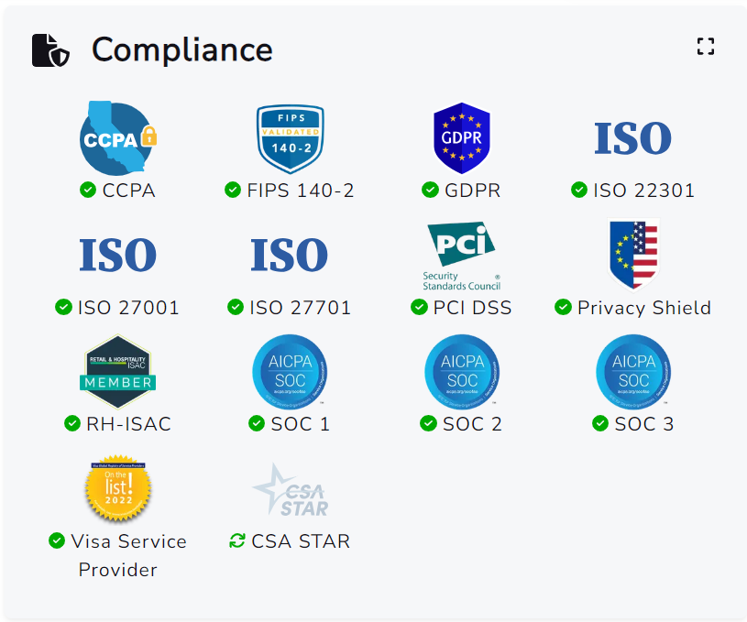Open the ISO 27001 label link
747x622 pixels.
128,308
